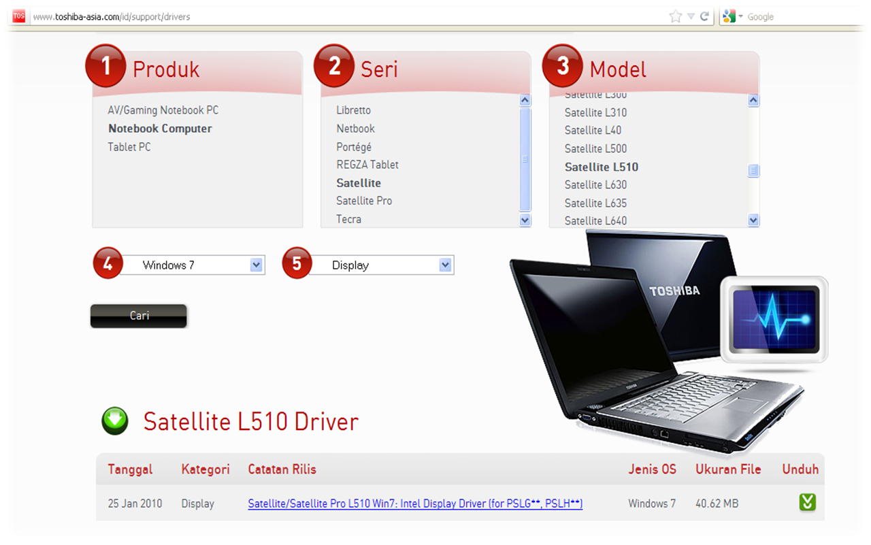871x545 pixels.
Task: Select Satellite L510 model
Action: point(602,167)
